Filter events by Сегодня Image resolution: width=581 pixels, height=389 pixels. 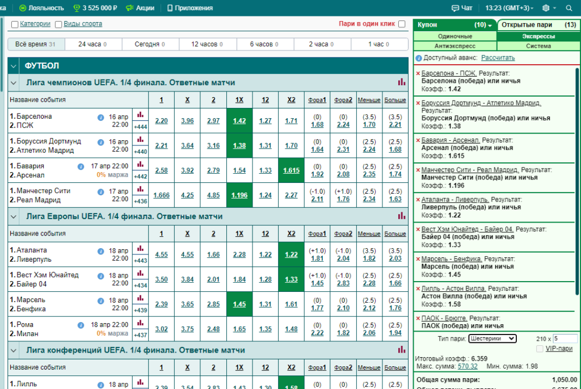150,44
